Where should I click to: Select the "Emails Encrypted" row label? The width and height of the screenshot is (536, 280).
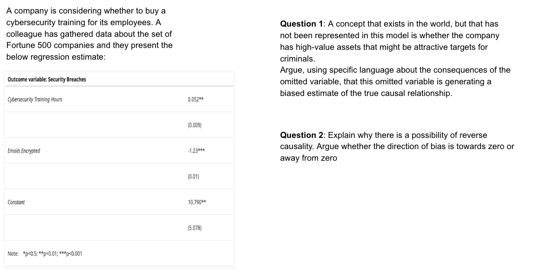pyautogui.click(x=24, y=151)
